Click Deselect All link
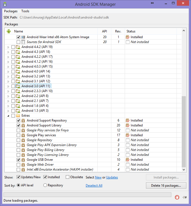This screenshot has width=191, height=206. coord(94,186)
